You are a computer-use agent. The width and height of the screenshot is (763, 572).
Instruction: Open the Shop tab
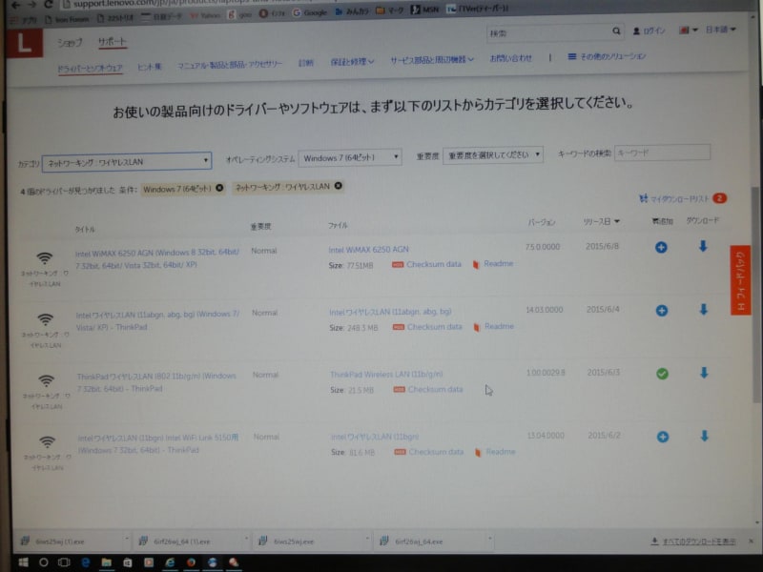tap(70, 43)
